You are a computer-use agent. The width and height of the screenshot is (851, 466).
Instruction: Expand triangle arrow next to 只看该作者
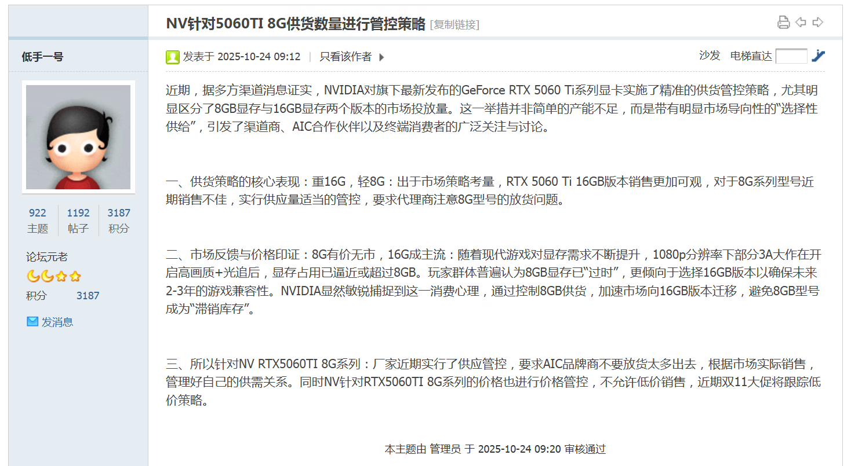[x=381, y=57]
